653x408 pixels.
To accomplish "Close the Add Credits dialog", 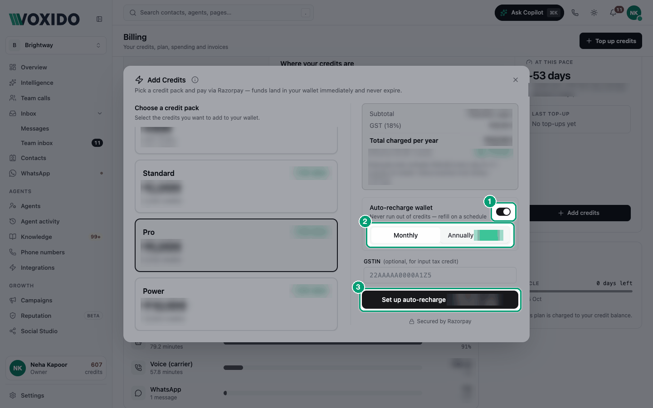I will 516,80.
